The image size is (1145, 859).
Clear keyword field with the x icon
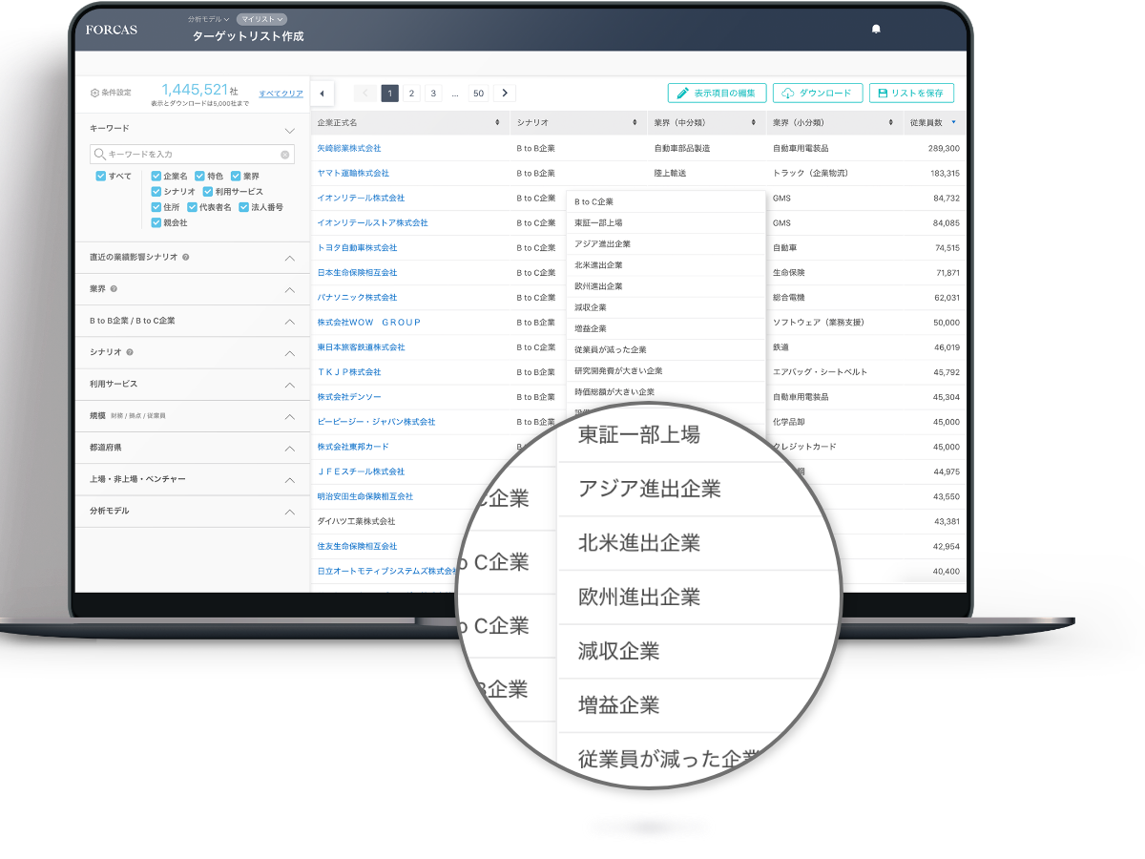[x=284, y=154]
